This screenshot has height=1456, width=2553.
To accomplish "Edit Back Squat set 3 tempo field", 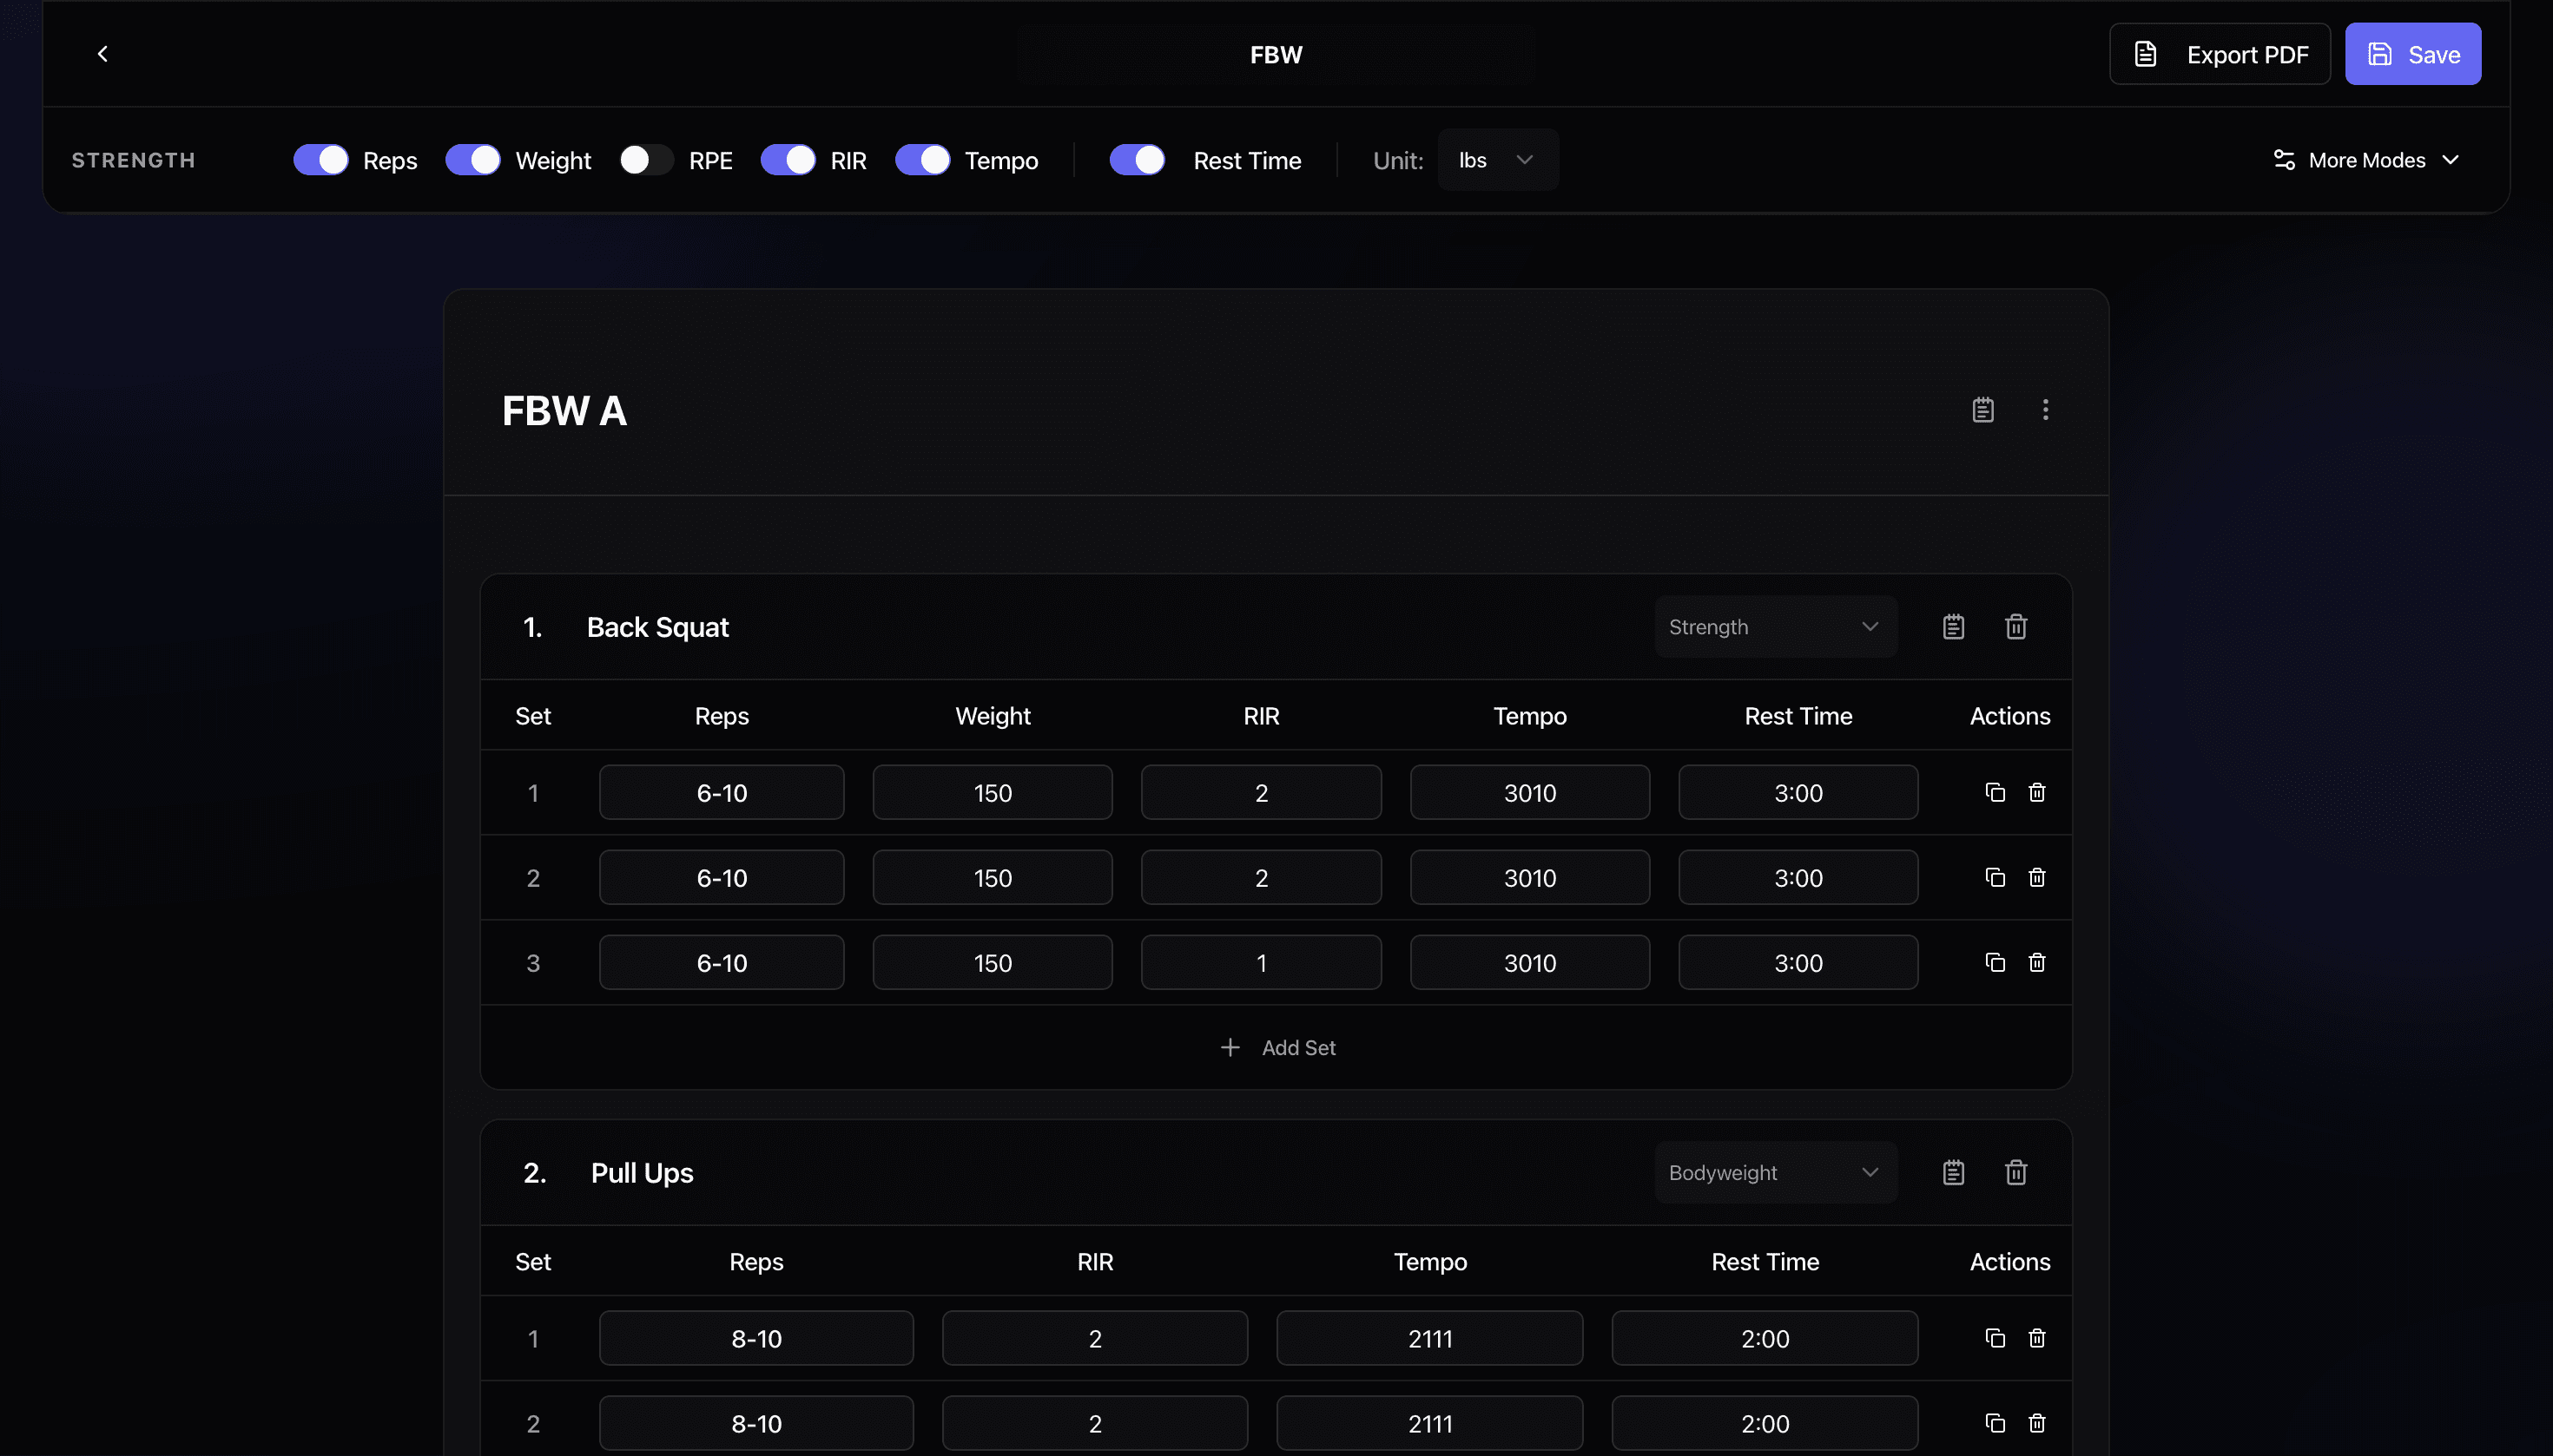I will coord(1530,963).
